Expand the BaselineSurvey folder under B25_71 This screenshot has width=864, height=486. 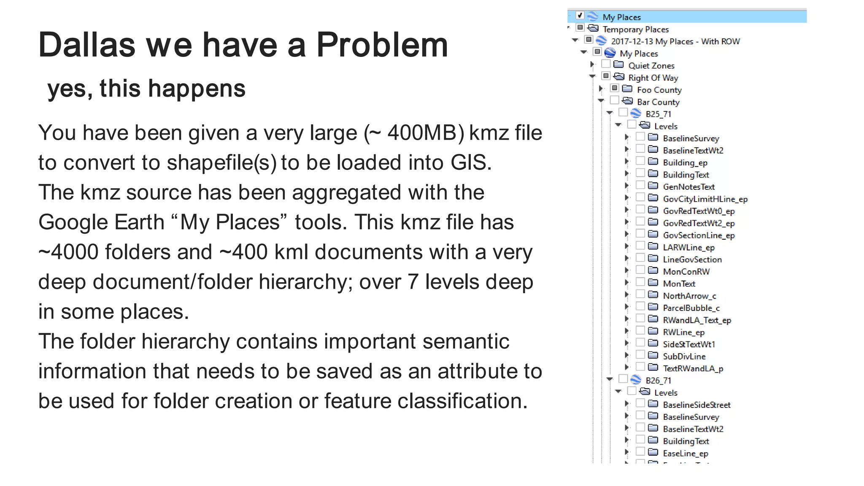(x=627, y=137)
